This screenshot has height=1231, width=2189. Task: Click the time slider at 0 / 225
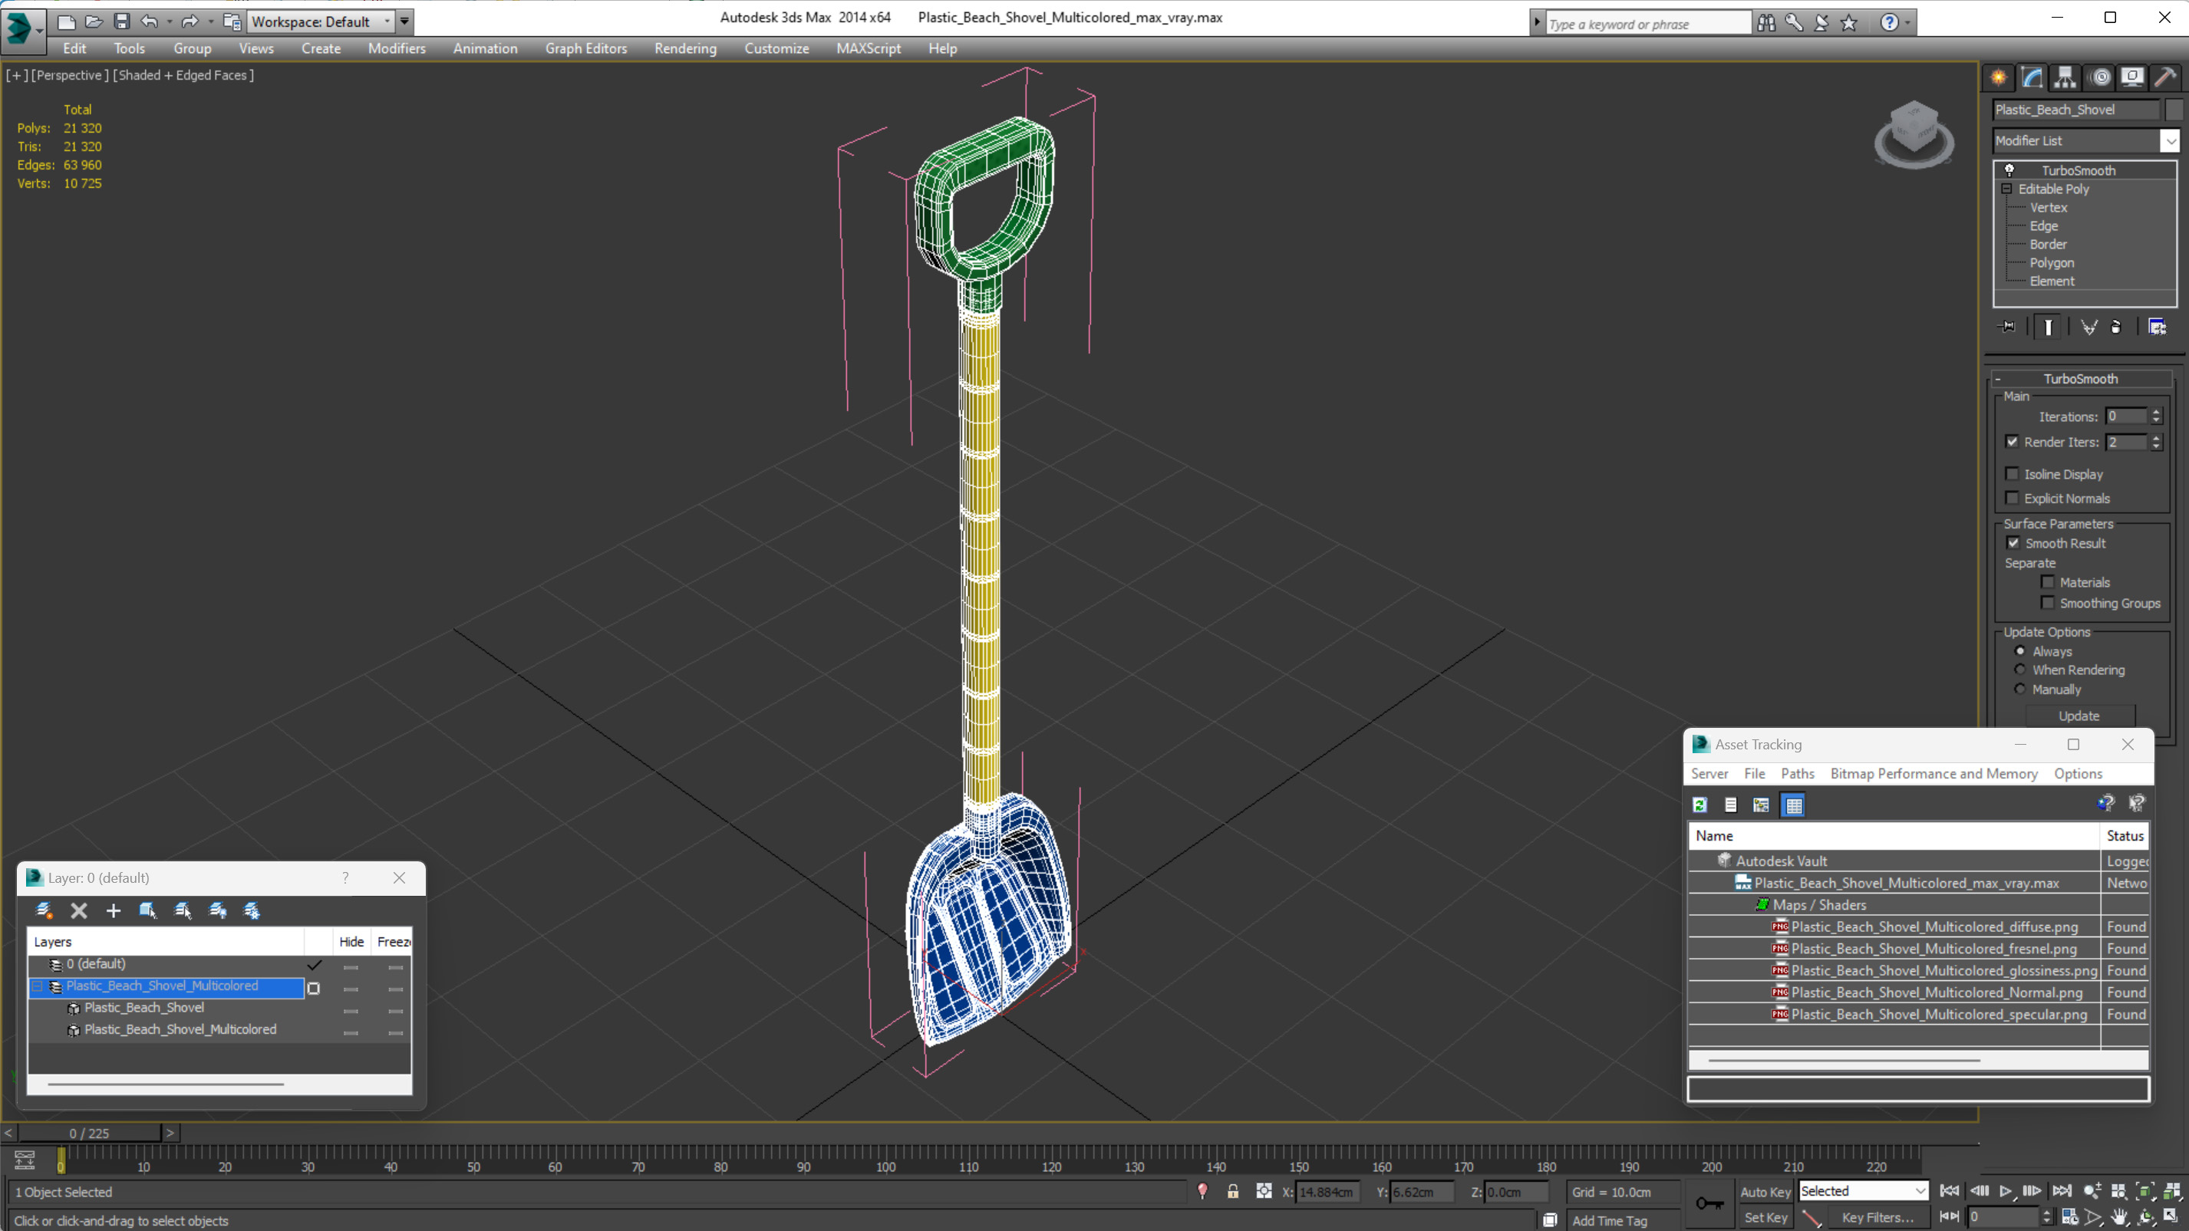tap(89, 1134)
